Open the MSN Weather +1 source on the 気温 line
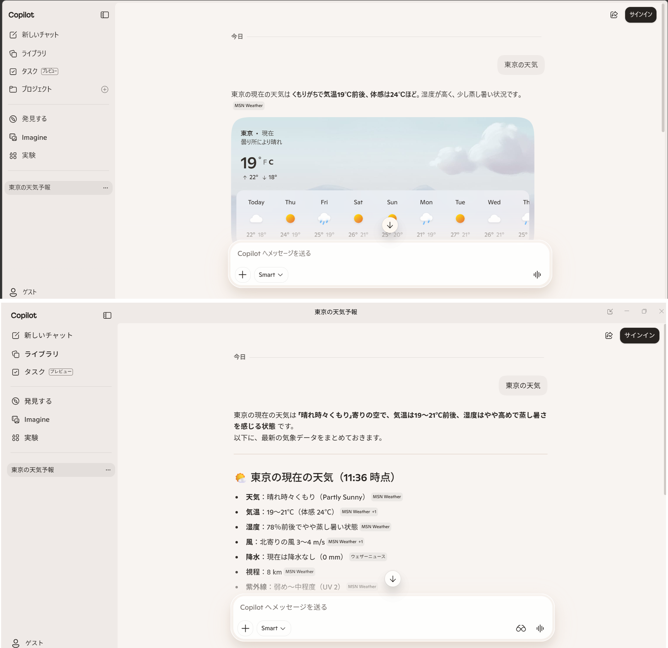The width and height of the screenshot is (668, 648). pos(359,512)
